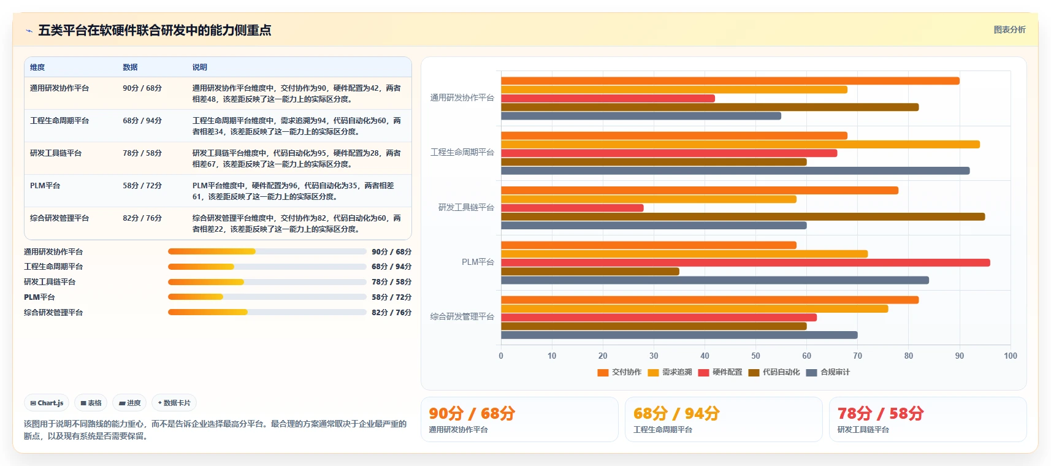The height and width of the screenshot is (466, 1051).
Task: Click the orange 交付协作 bar for 通用研发协作平台
Action: pos(730,81)
